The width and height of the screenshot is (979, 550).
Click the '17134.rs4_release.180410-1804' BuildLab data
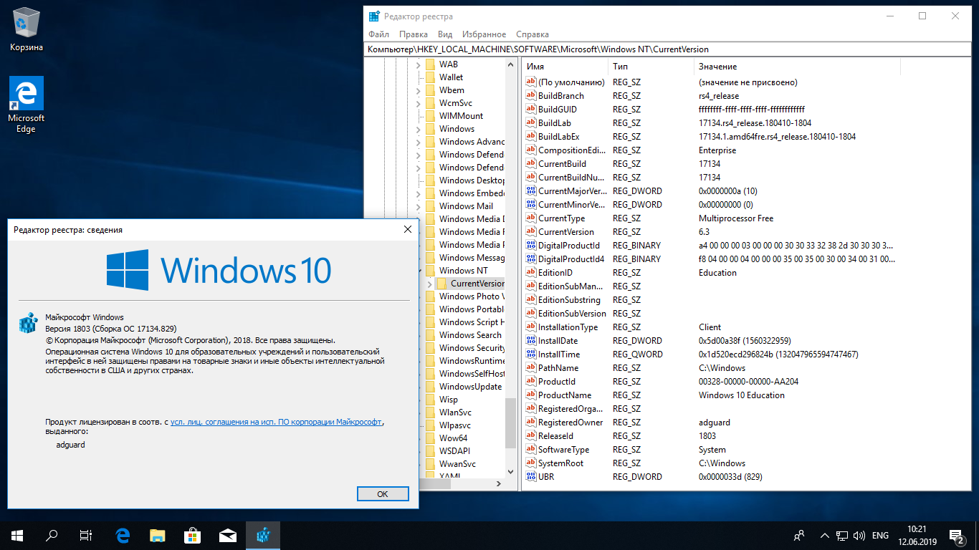(755, 122)
